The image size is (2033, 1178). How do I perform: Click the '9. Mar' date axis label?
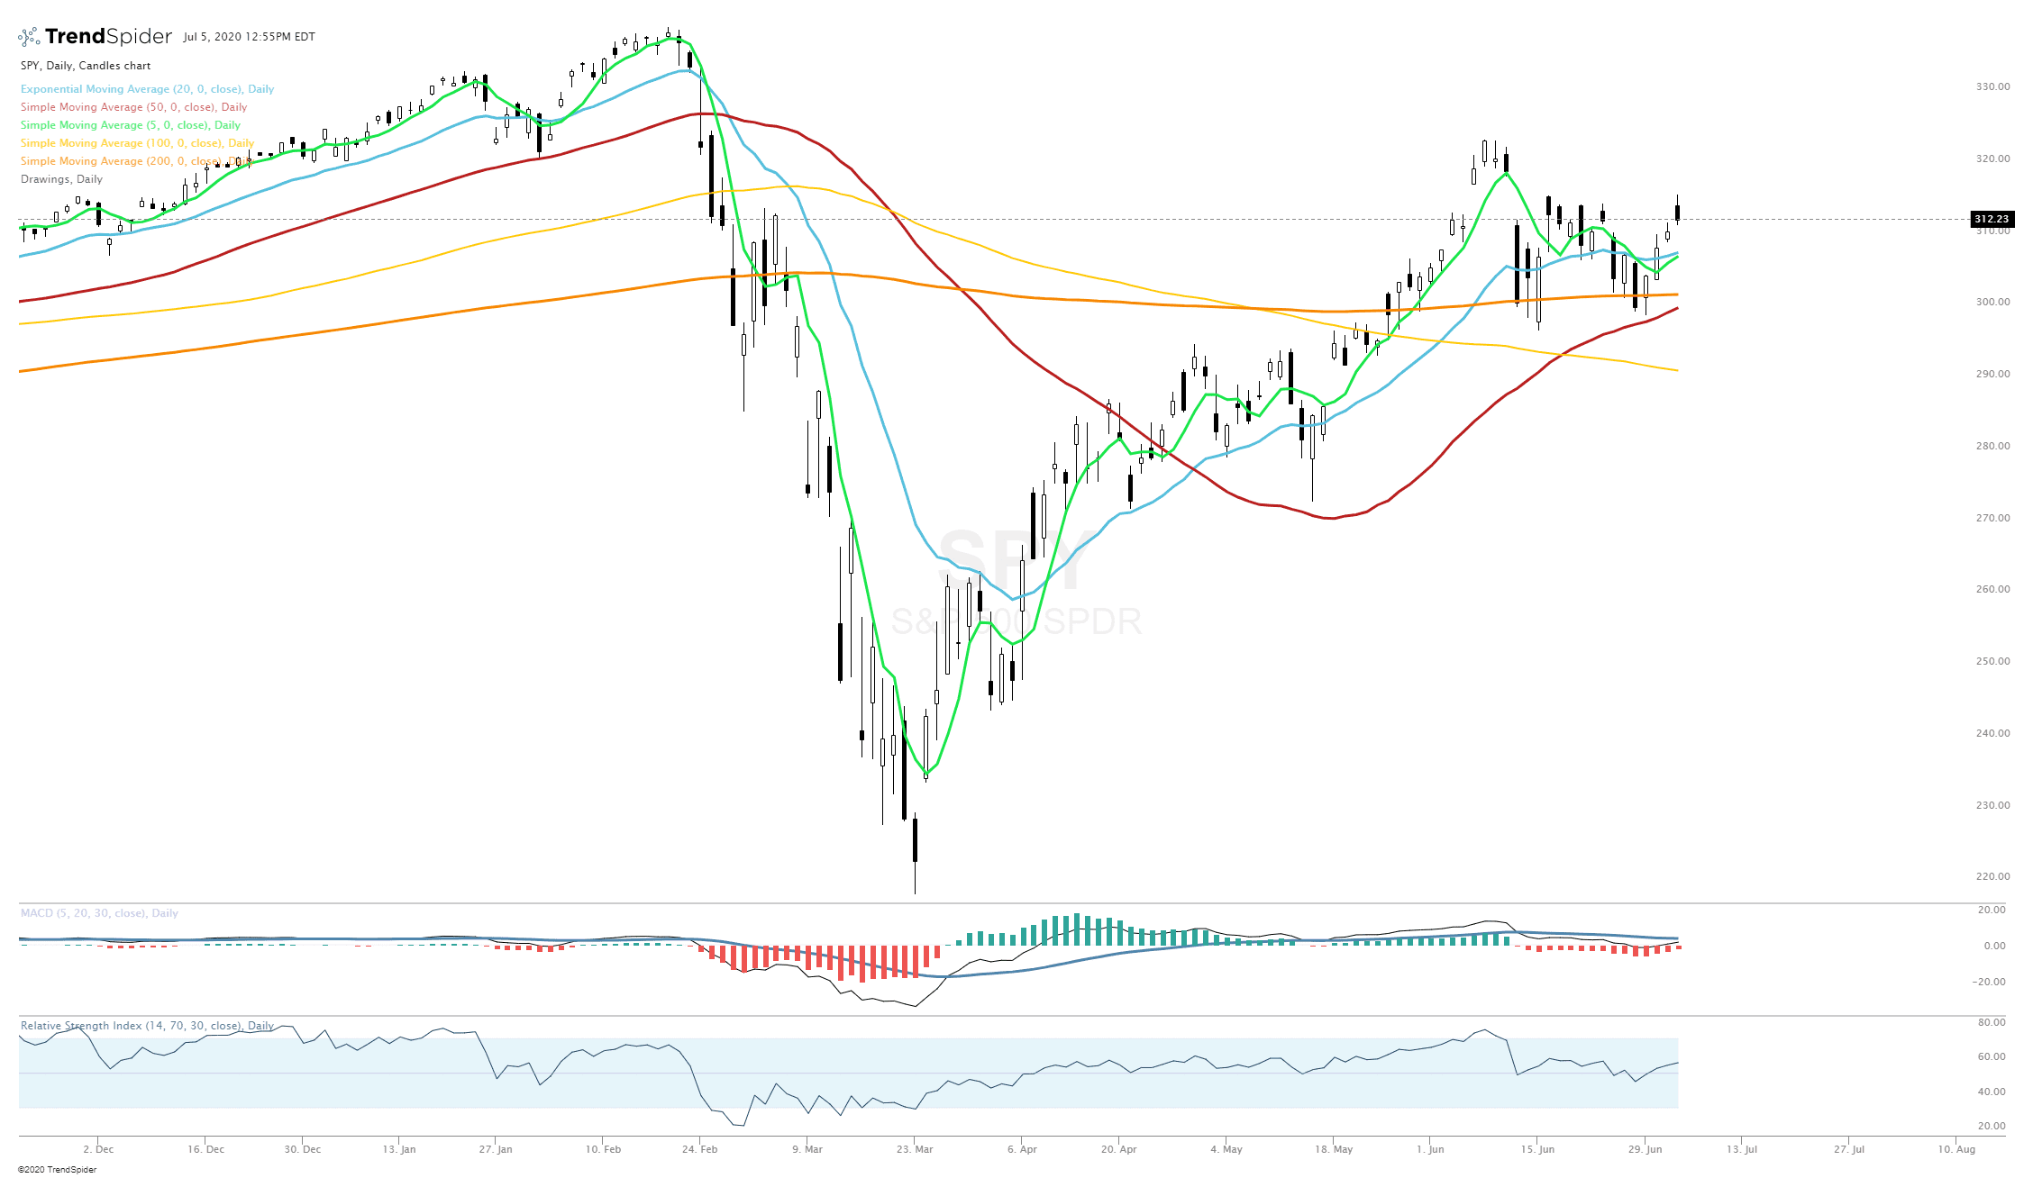[x=807, y=1149]
